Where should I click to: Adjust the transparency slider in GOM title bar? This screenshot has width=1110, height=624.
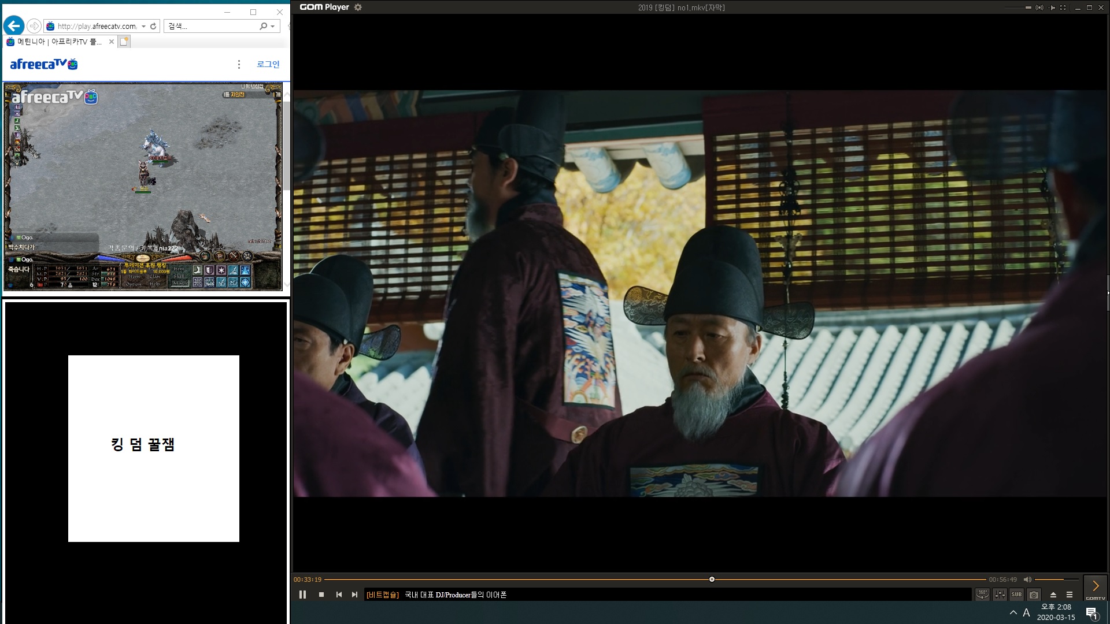click(1019, 8)
